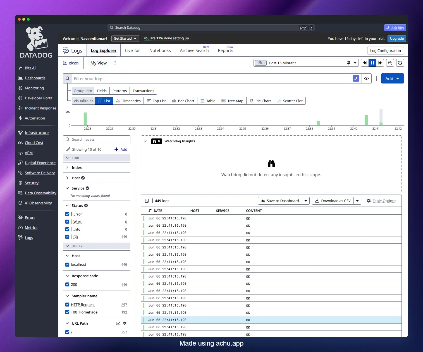The image size is (423, 352).
Task: Click Save to Dashboard button
Action: 280,201
